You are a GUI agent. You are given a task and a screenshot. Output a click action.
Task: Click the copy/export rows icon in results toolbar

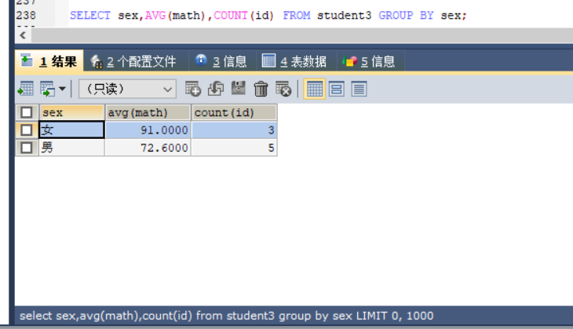[48, 89]
